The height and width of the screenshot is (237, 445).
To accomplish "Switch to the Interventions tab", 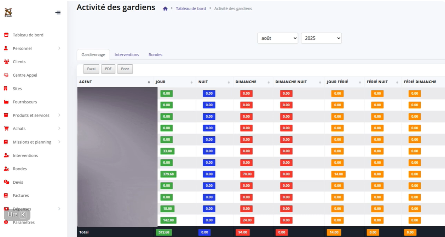I will [127, 55].
